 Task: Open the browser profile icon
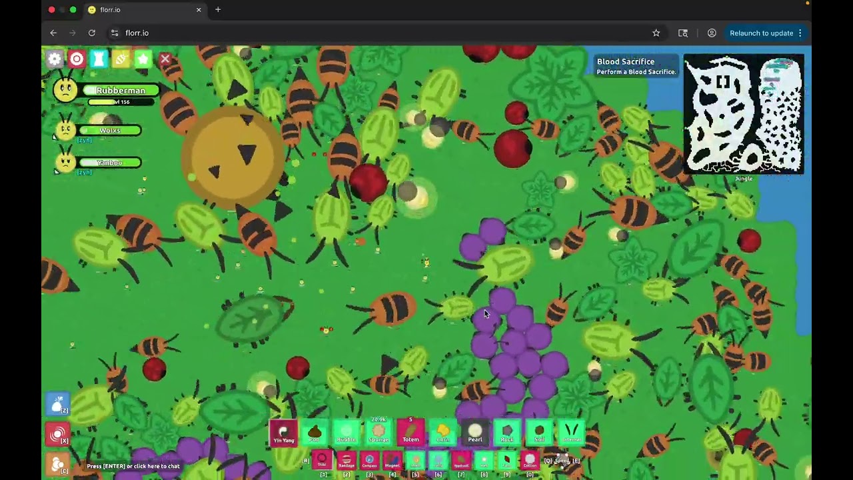(712, 33)
